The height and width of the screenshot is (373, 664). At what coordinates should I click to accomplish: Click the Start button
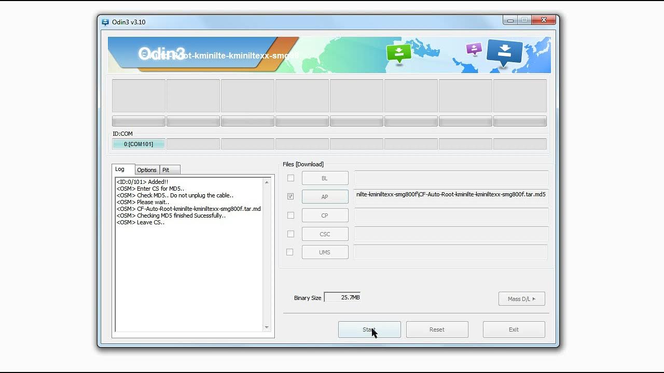click(369, 329)
